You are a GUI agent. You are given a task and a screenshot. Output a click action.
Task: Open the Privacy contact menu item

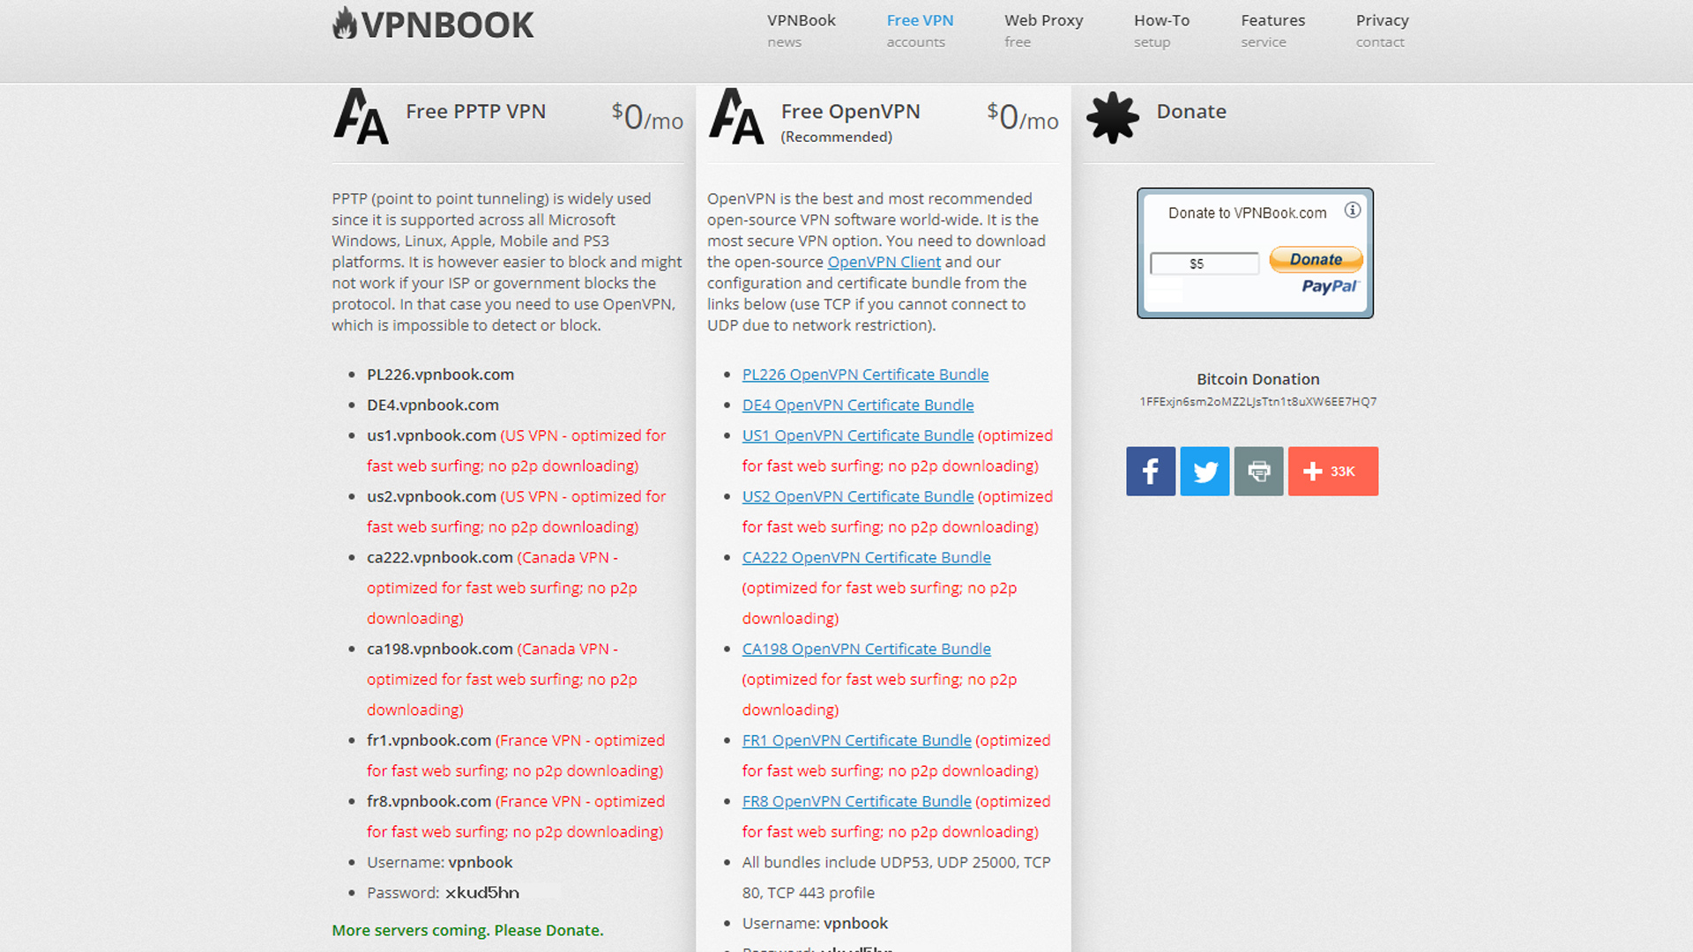coord(1383,29)
